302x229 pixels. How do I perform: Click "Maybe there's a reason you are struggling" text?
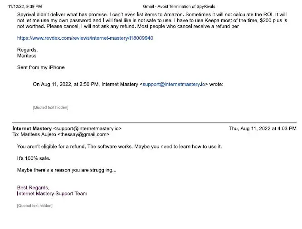pyautogui.click(x=66, y=170)
